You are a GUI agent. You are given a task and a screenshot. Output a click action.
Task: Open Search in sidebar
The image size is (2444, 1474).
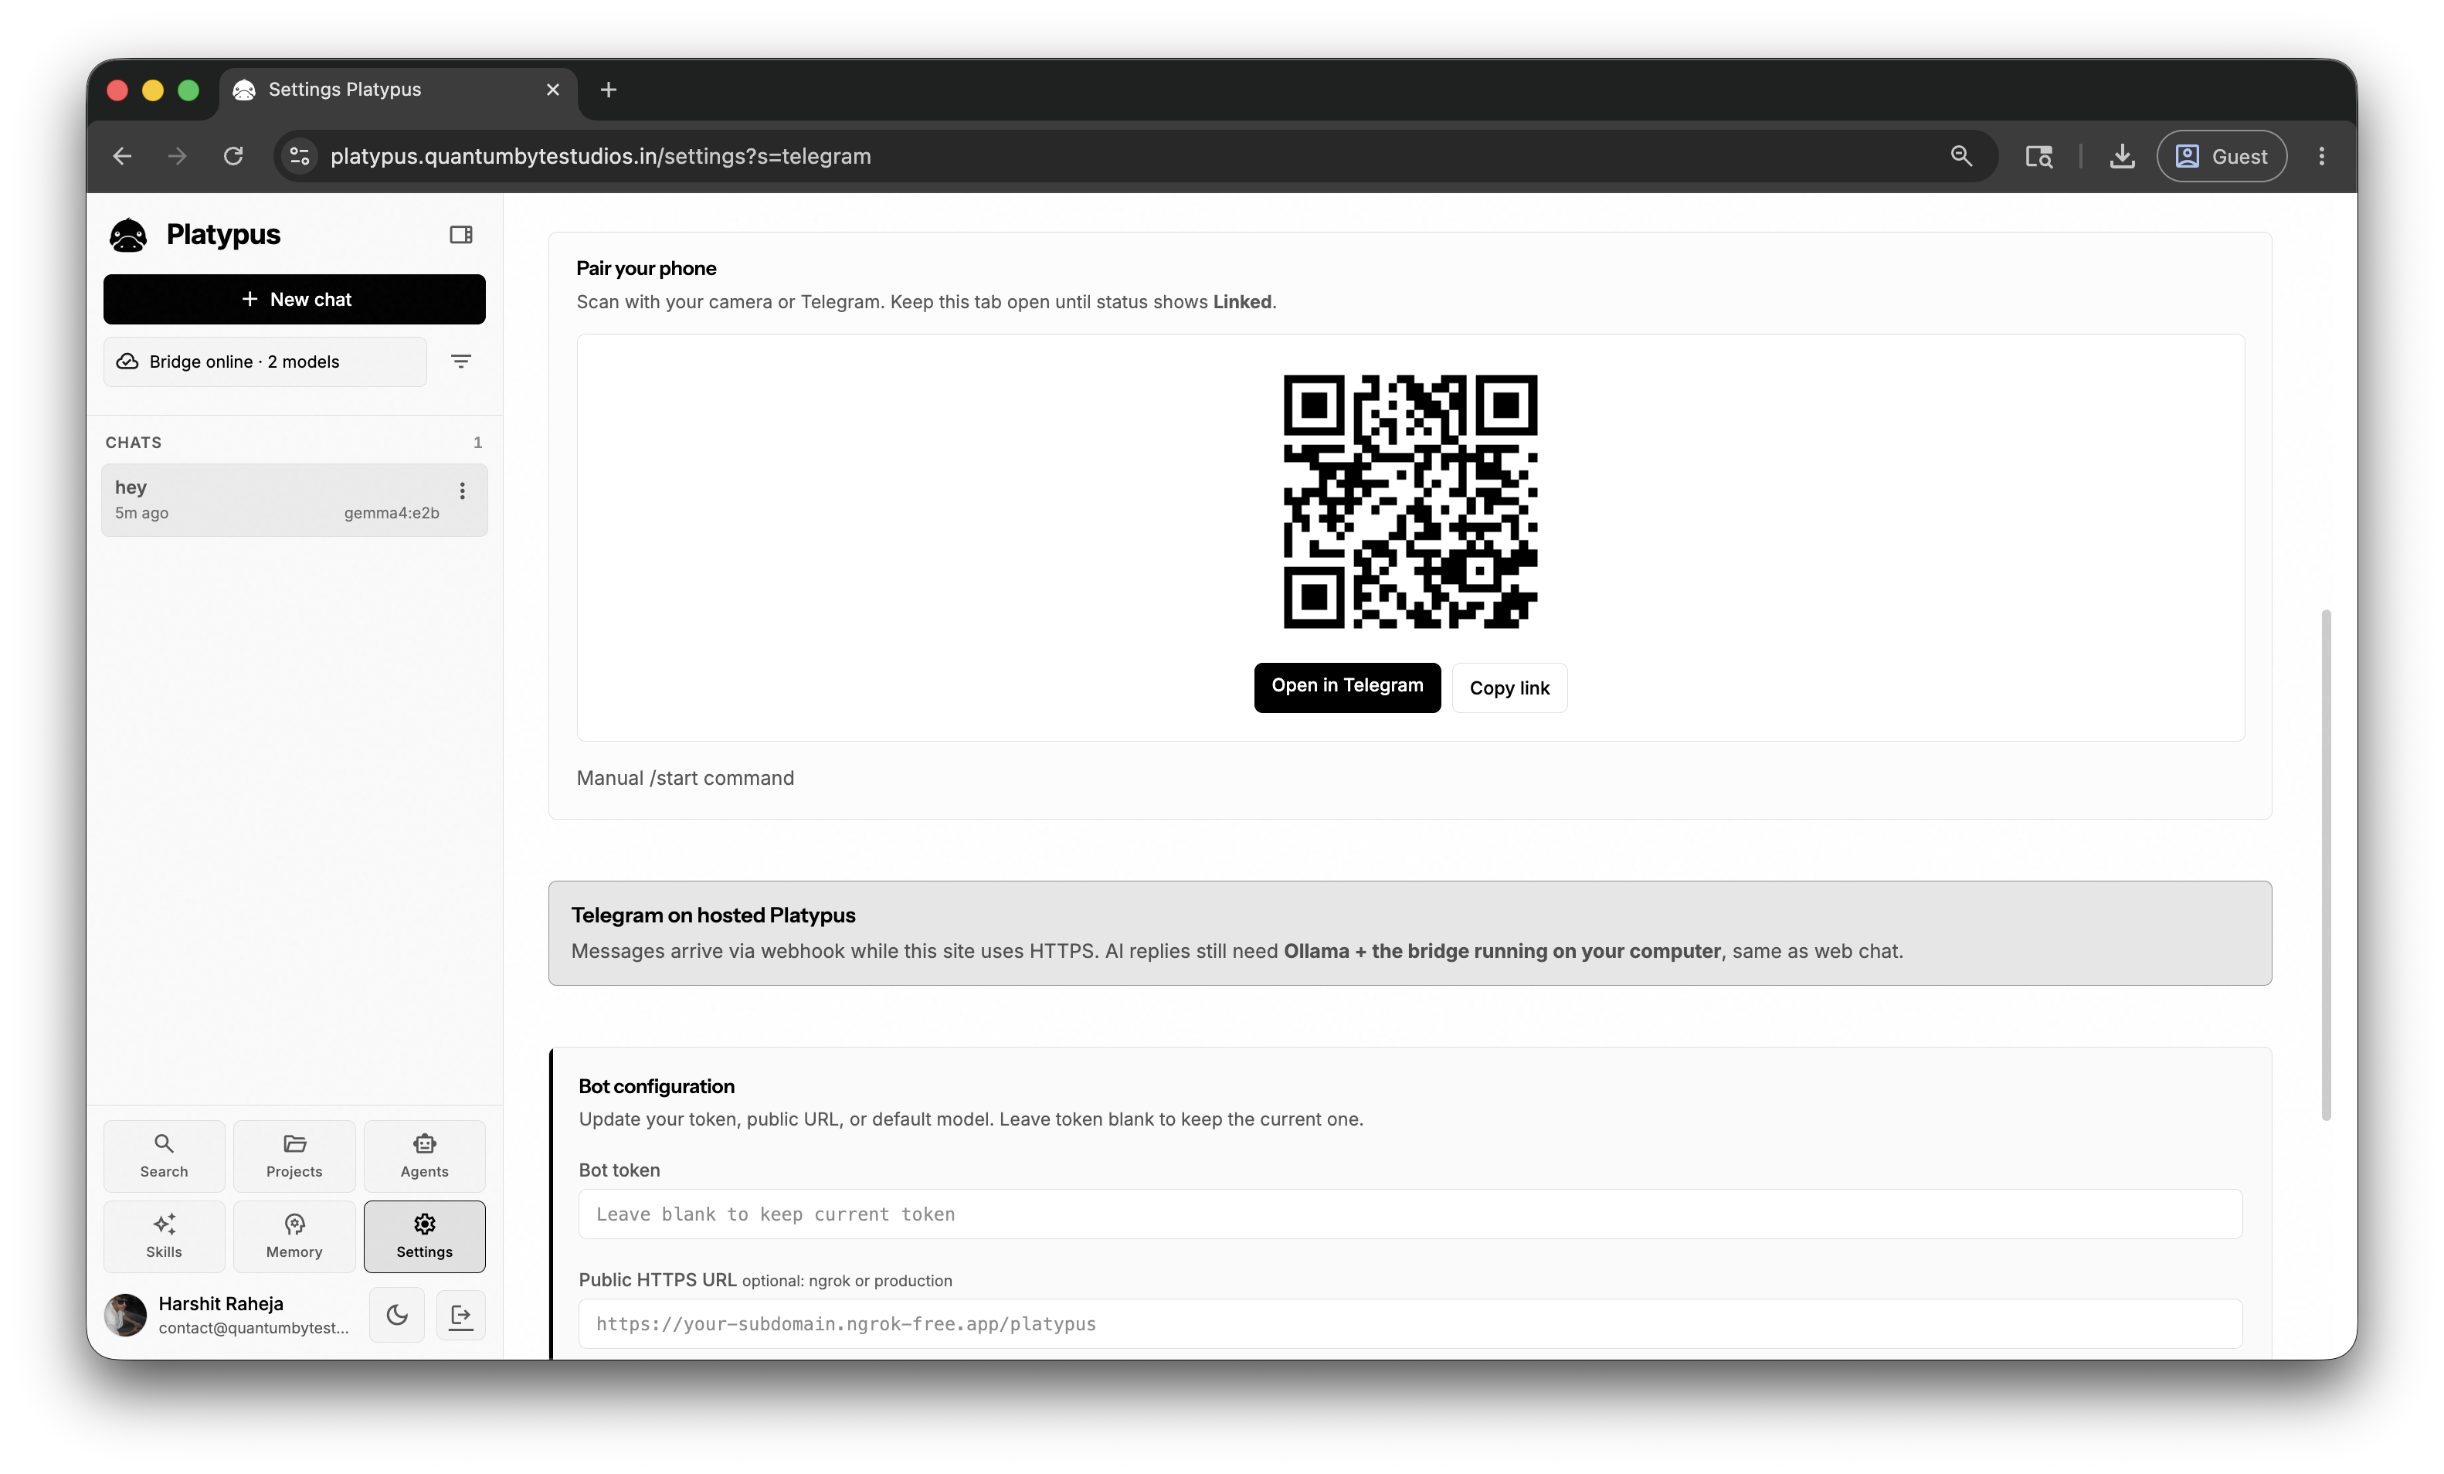pos(165,1156)
